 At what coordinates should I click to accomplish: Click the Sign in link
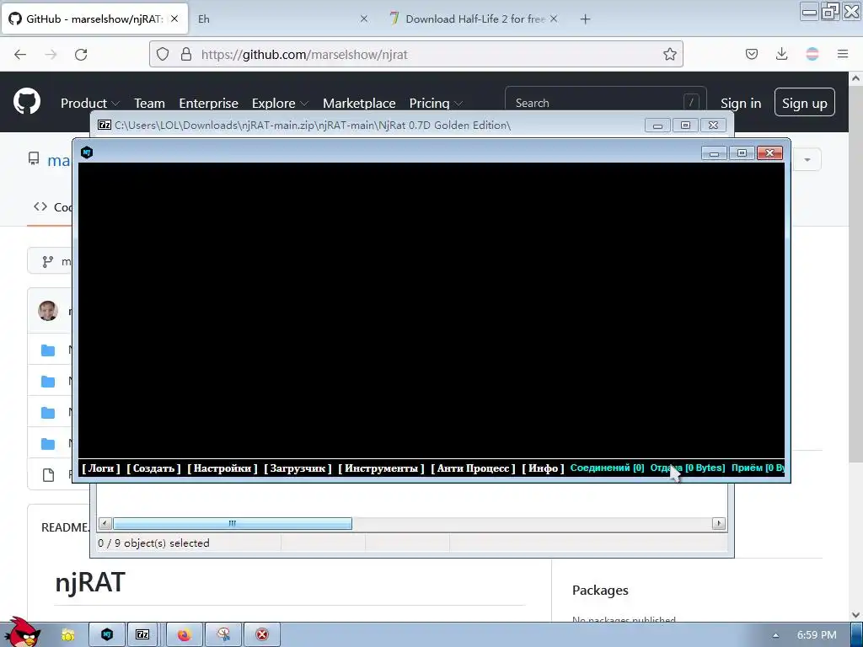(741, 103)
